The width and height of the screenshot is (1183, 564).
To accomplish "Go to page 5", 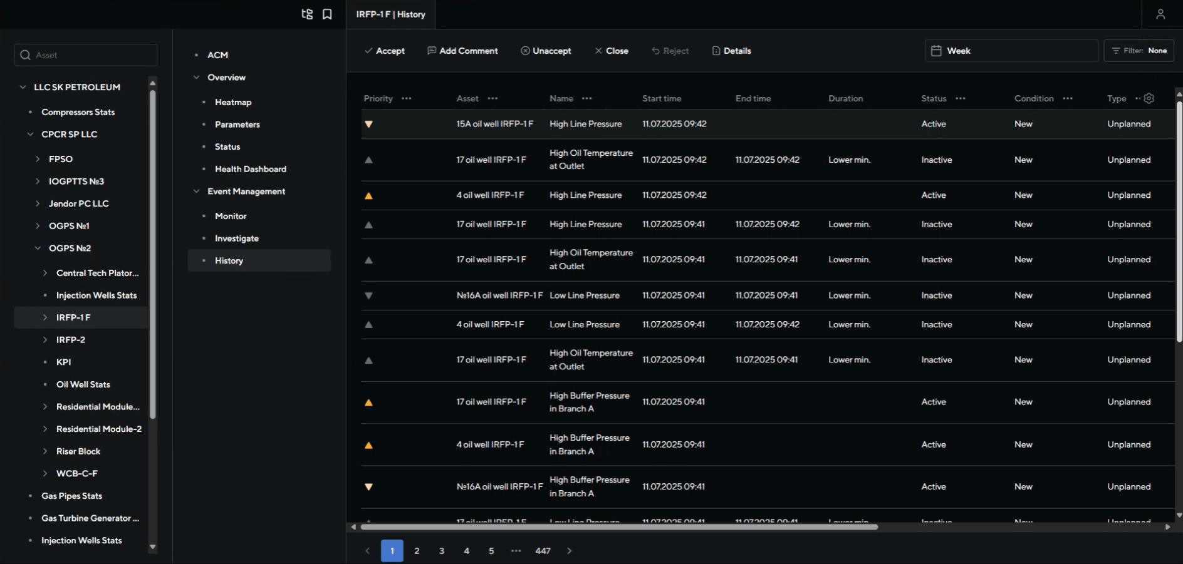I will tap(491, 551).
